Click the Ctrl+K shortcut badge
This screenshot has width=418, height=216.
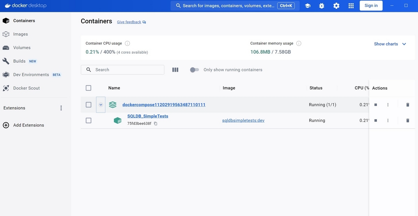(x=286, y=6)
